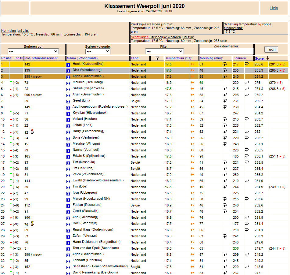This screenshot has width=290, height=275.
Task: Click the red Schattingen link
Action: click(140, 37)
